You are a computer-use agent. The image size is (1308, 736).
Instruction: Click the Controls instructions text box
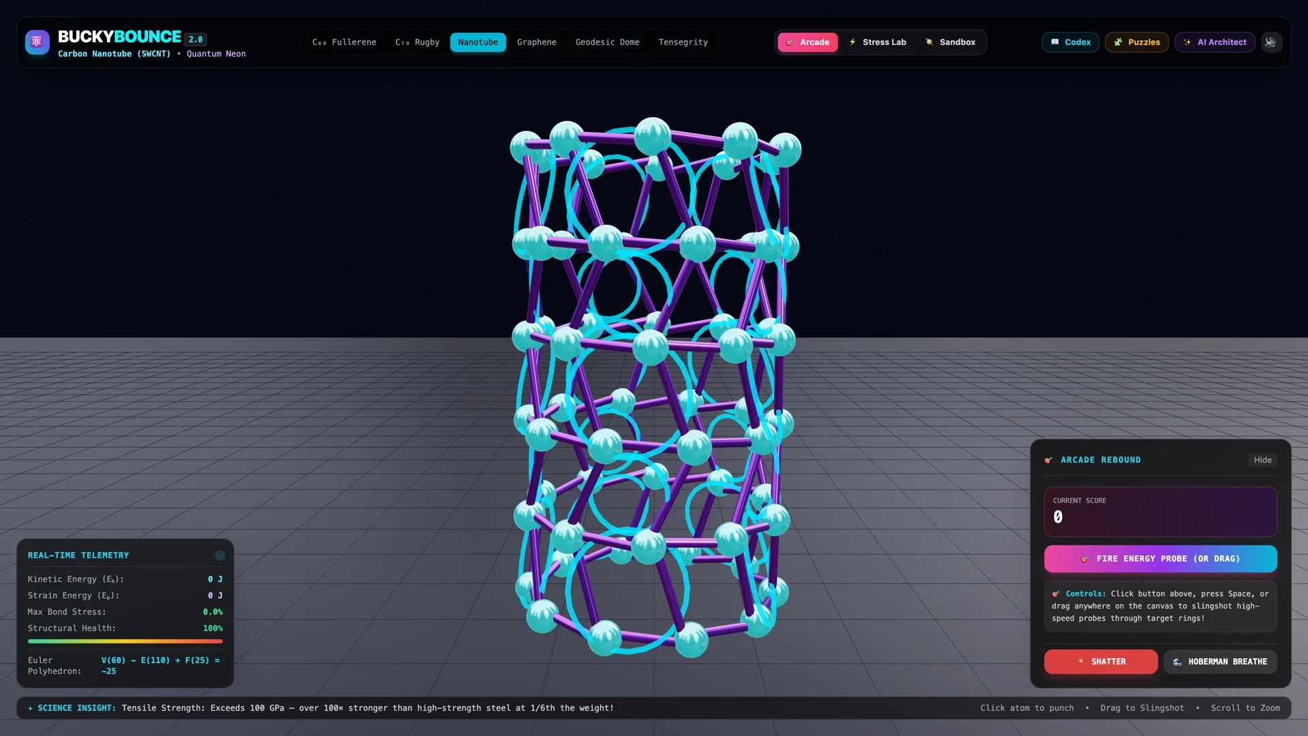[x=1160, y=607]
